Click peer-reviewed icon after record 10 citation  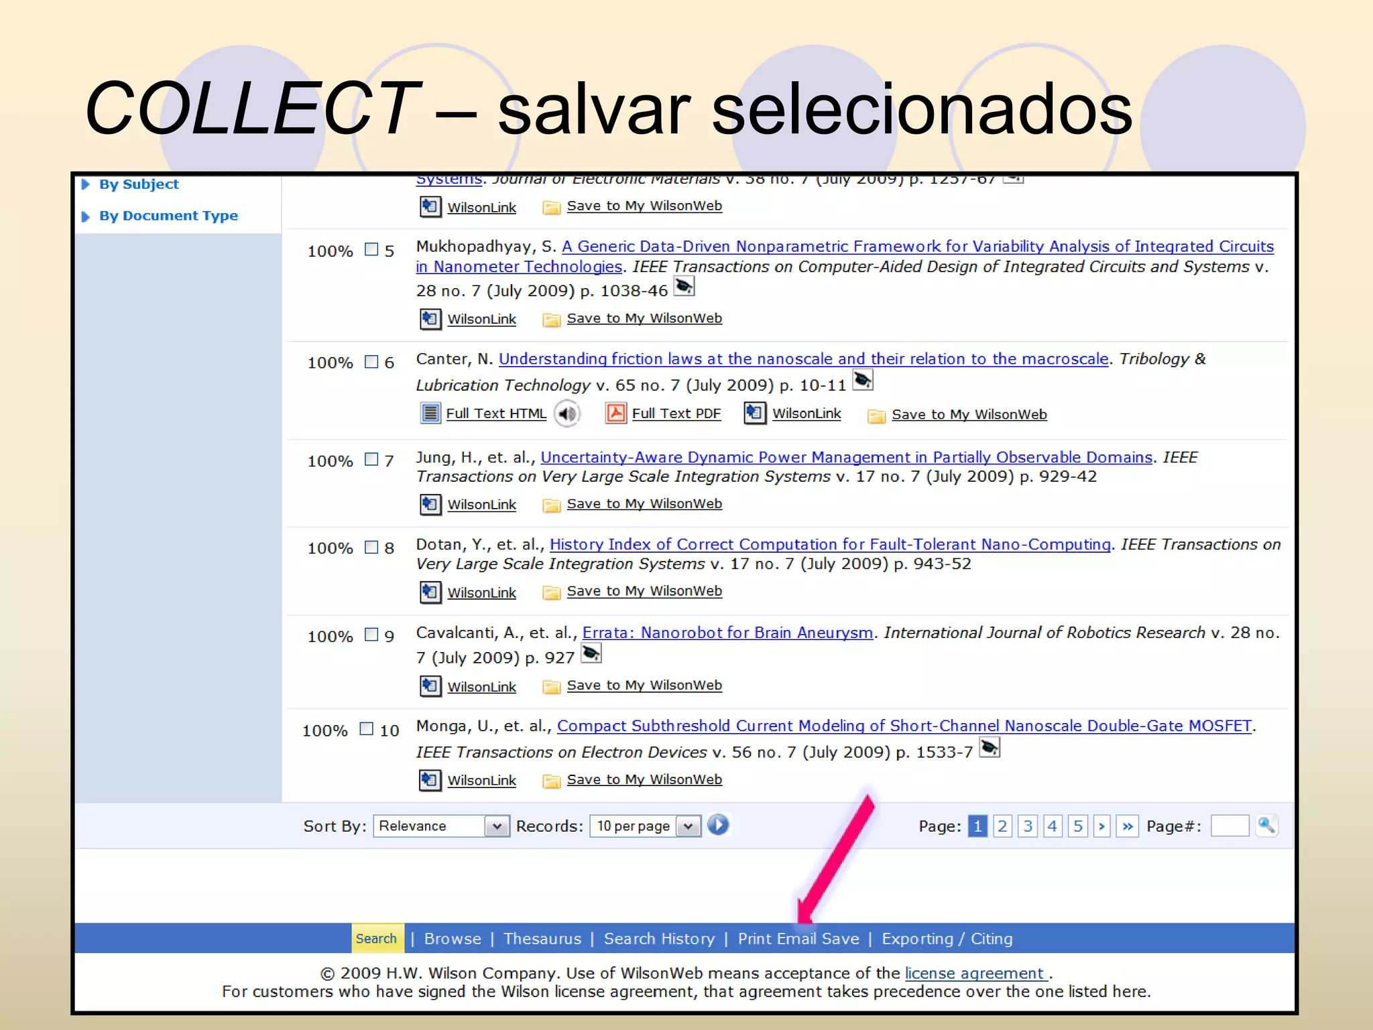click(x=990, y=747)
